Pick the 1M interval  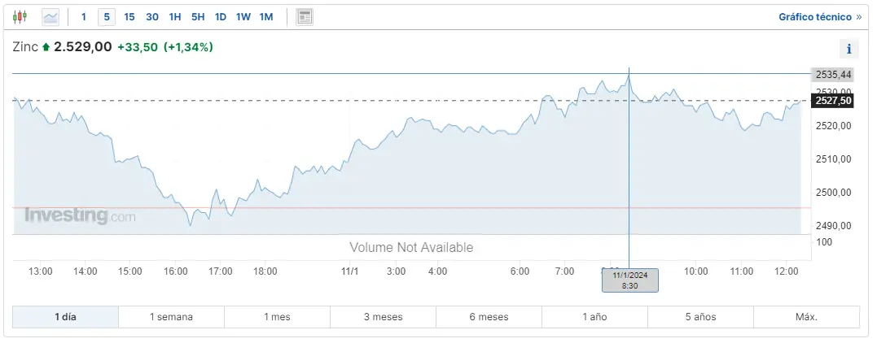(266, 16)
